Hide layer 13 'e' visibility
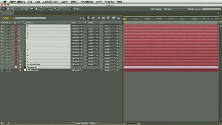Viewport: 222px width, 125px height. point(2,61)
